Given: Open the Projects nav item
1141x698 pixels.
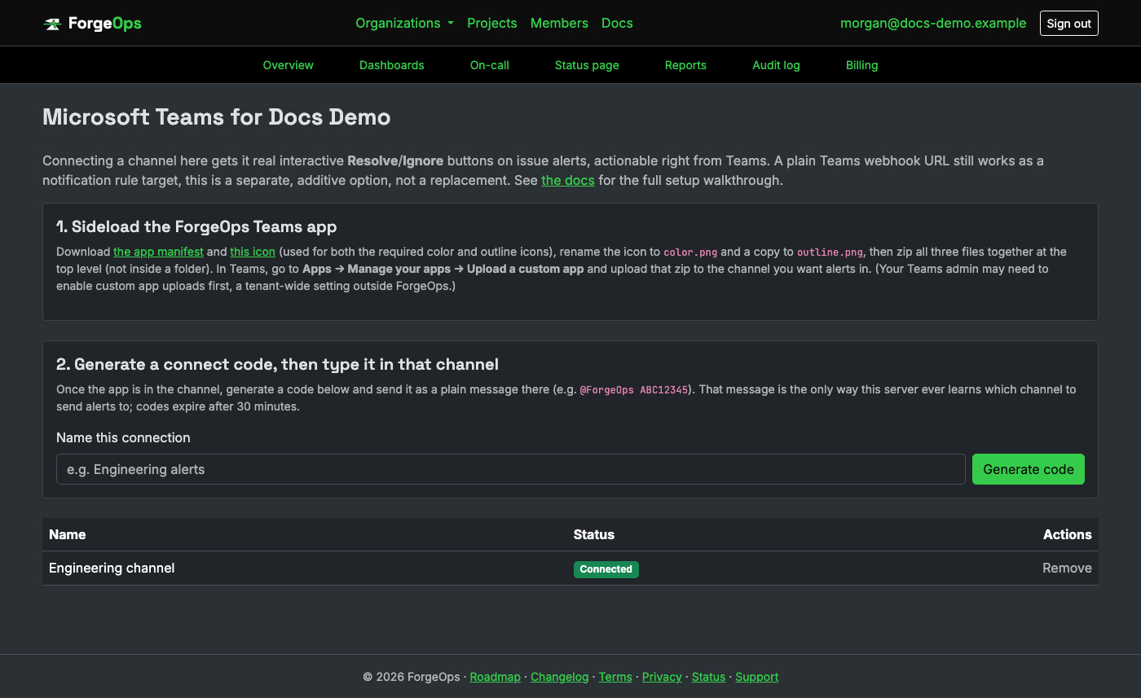Looking at the screenshot, I should [x=491, y=23].
